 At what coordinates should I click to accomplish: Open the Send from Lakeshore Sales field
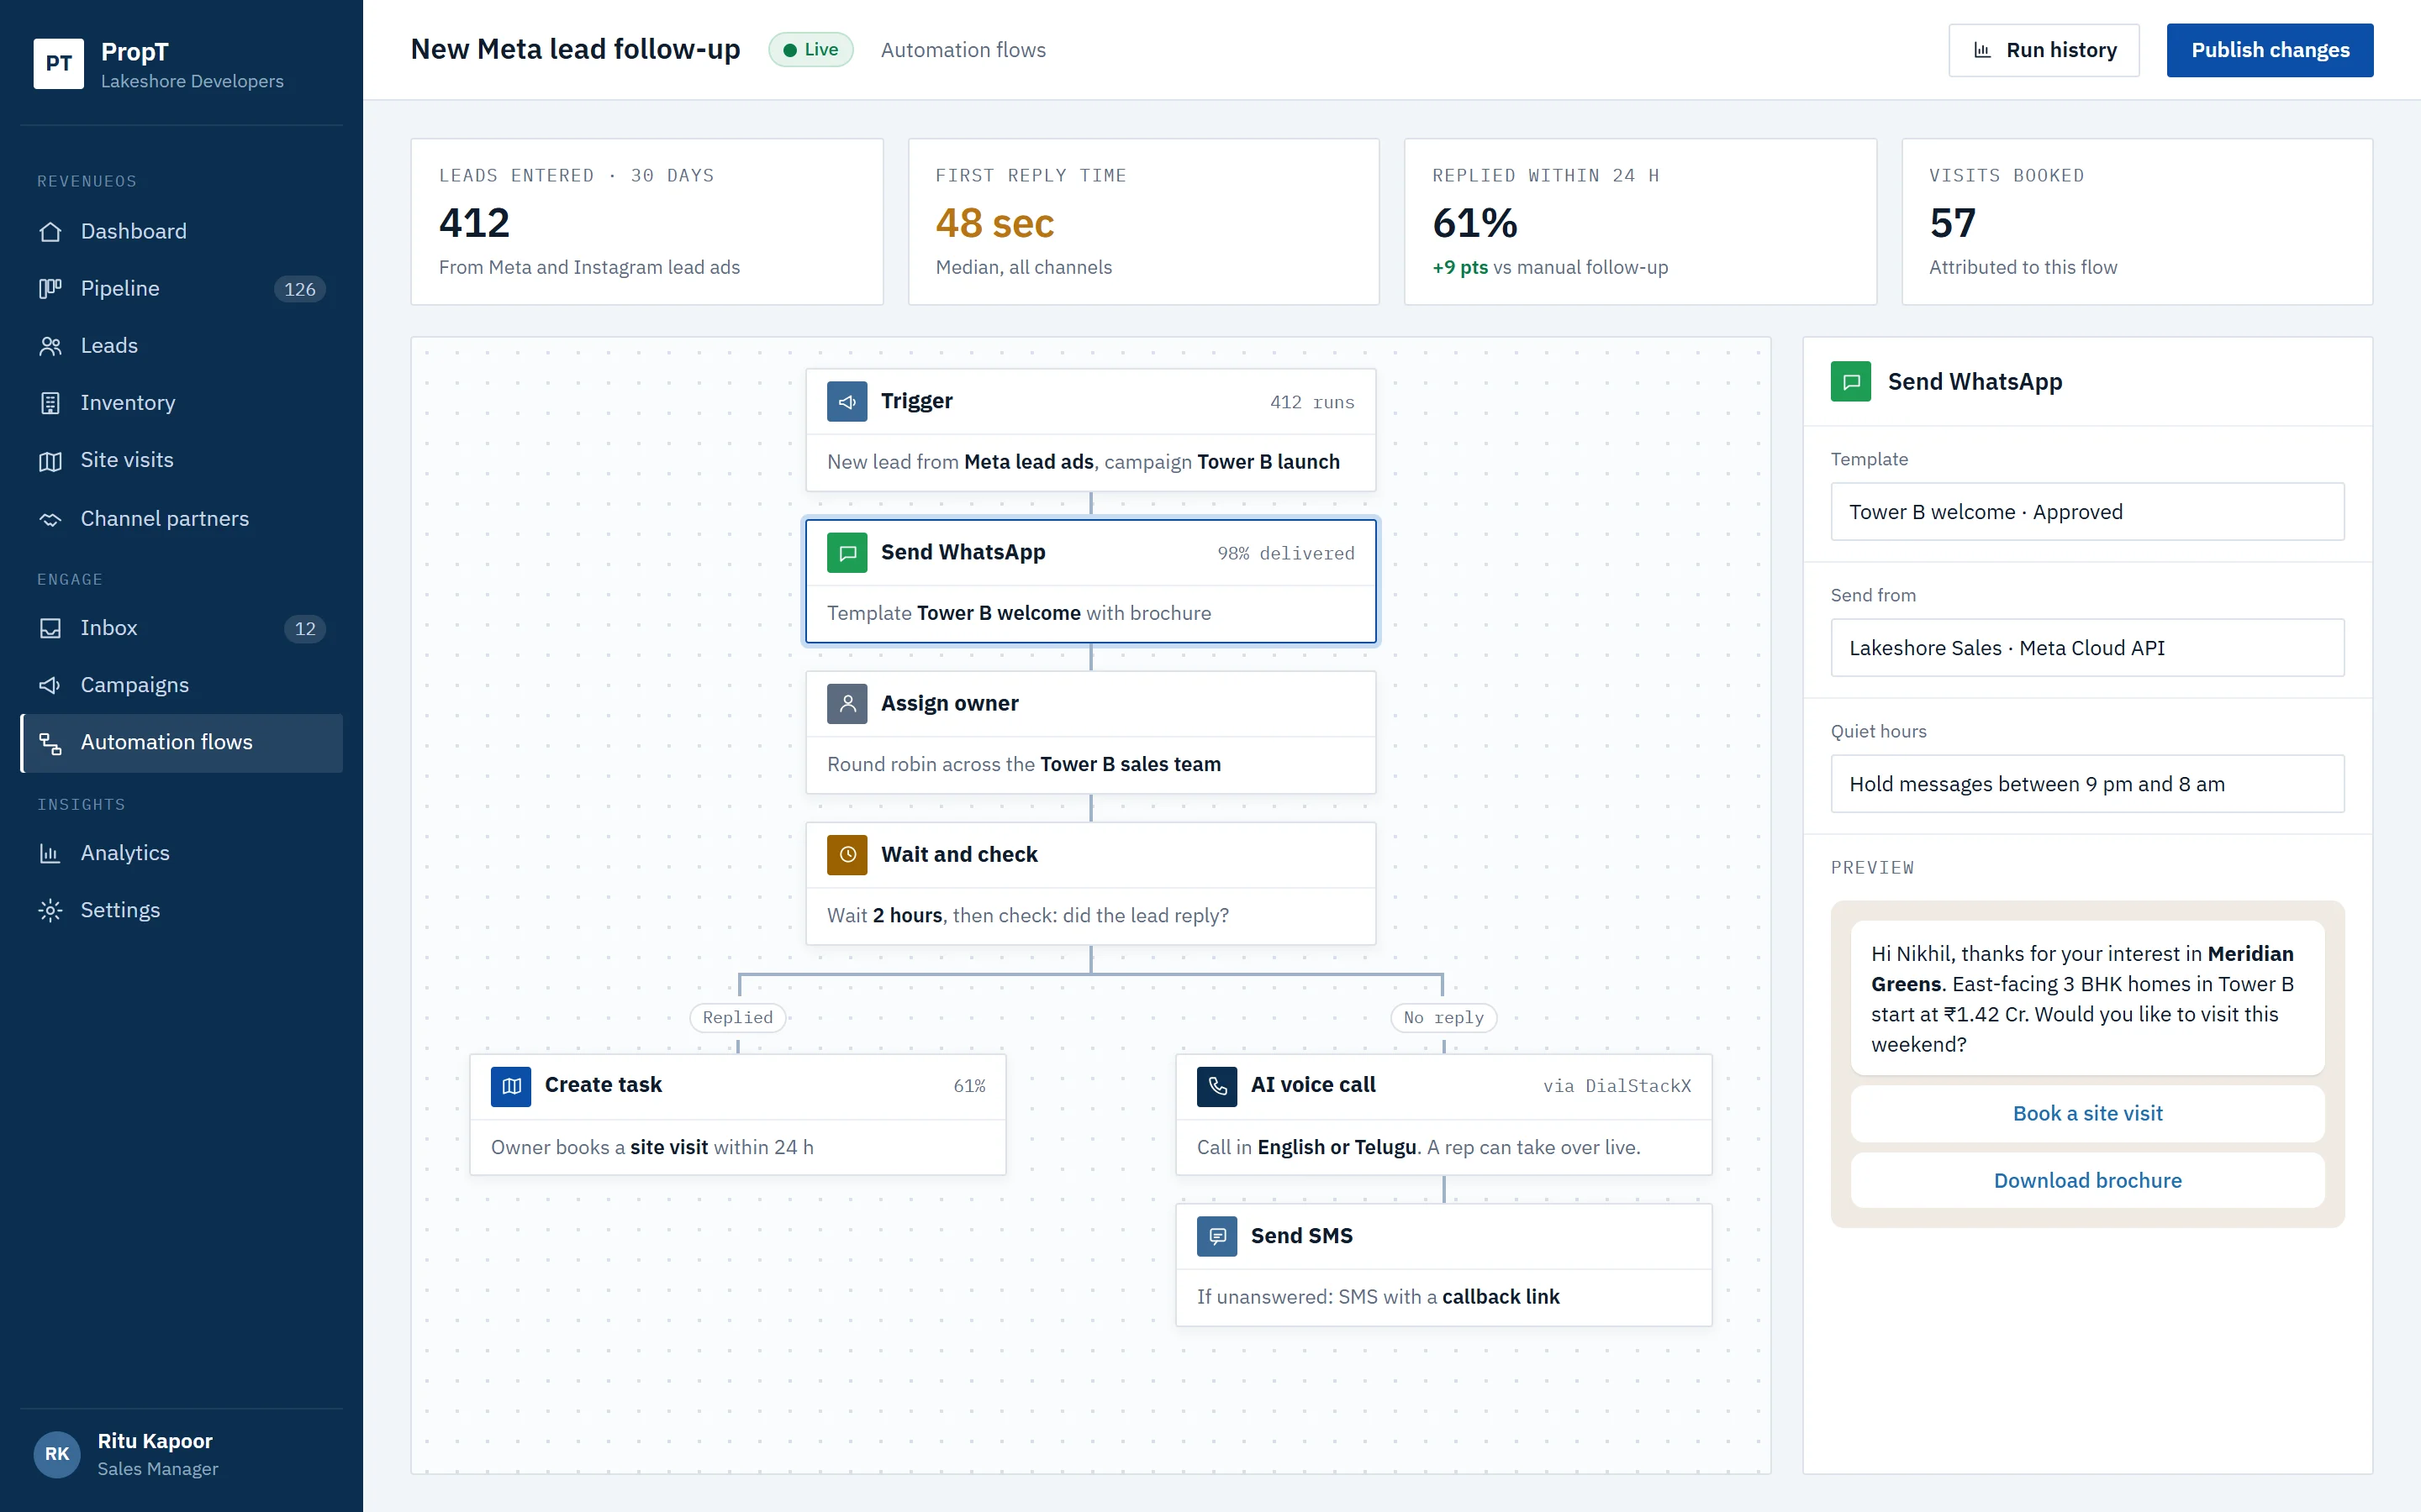(2087, 648)
